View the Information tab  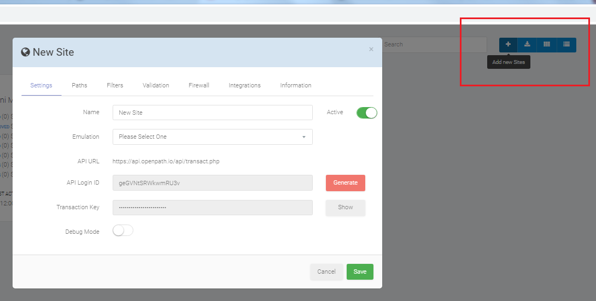[x=296, y=85]
